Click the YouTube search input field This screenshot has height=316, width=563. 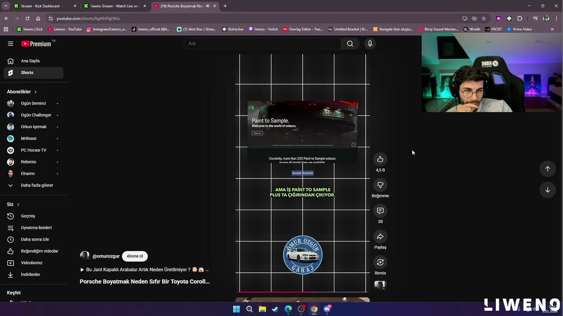click(x=263, y=43)
